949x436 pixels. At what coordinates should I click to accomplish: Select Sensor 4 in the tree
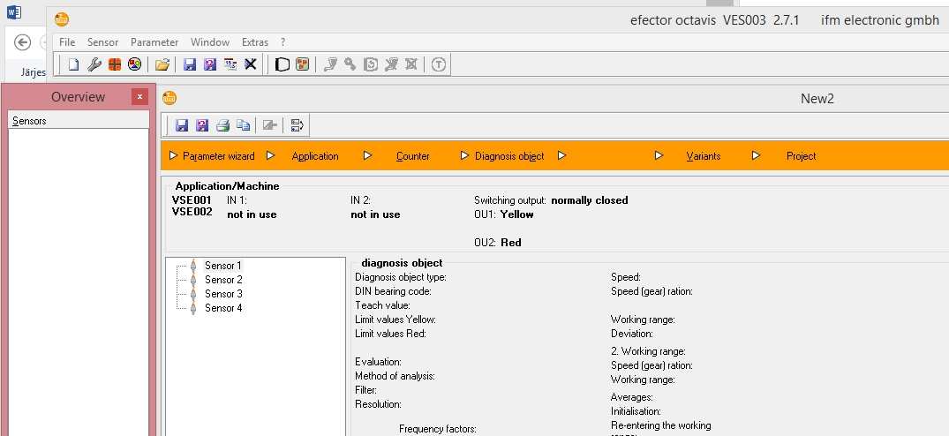tap(223, 308)
